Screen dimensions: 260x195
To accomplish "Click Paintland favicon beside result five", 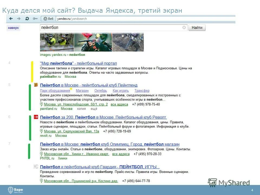I will tap(36, 85).
